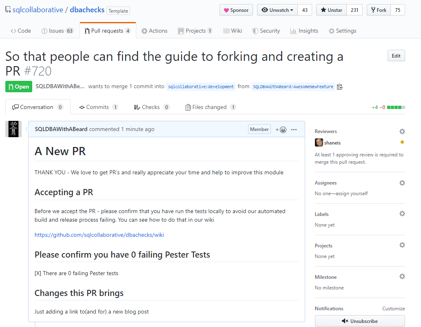Screen dimensions: 421x327
Task: Click the Sponsor button
Action: [x=236, y=10]
